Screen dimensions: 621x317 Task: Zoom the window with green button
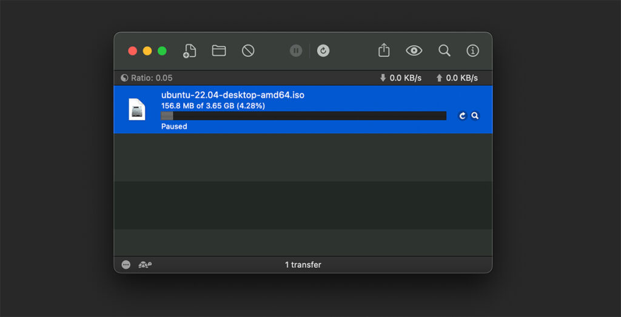pos(162,51)
